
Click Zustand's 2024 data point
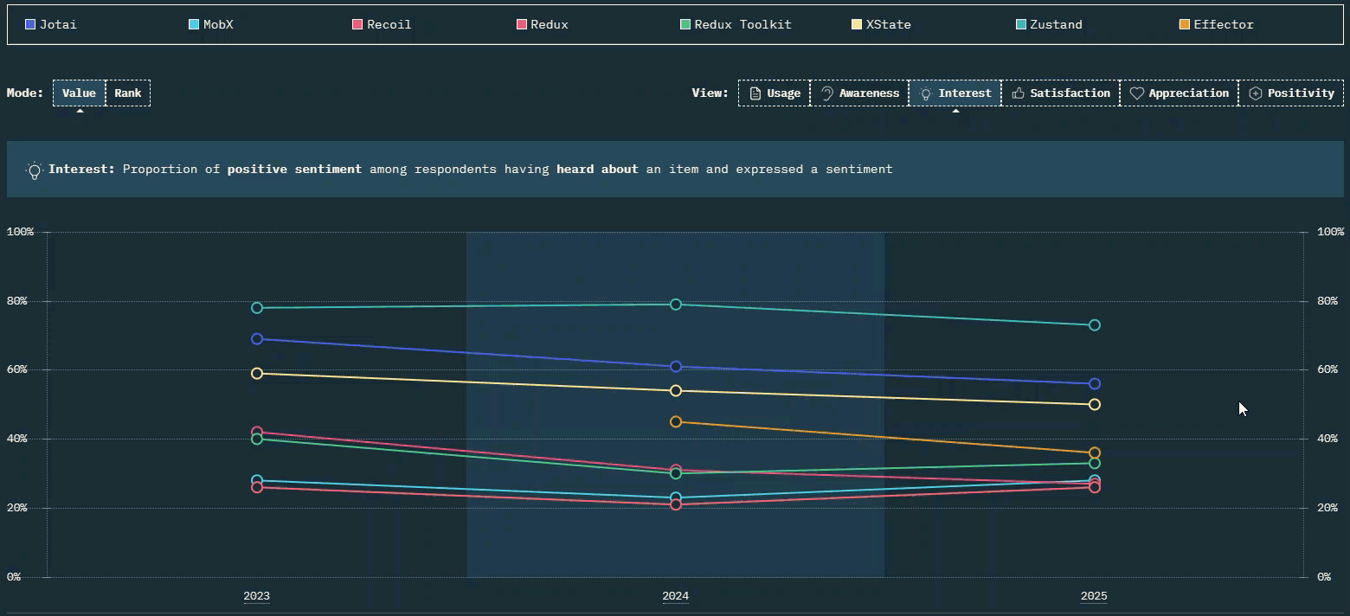click(x=676, y=305)
